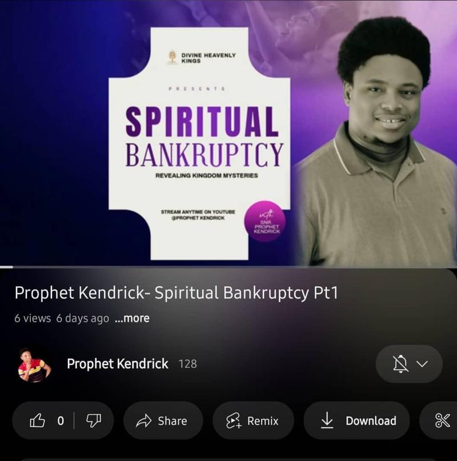Click the Share button label
457x461 pixels.
[x=173, y=421]
